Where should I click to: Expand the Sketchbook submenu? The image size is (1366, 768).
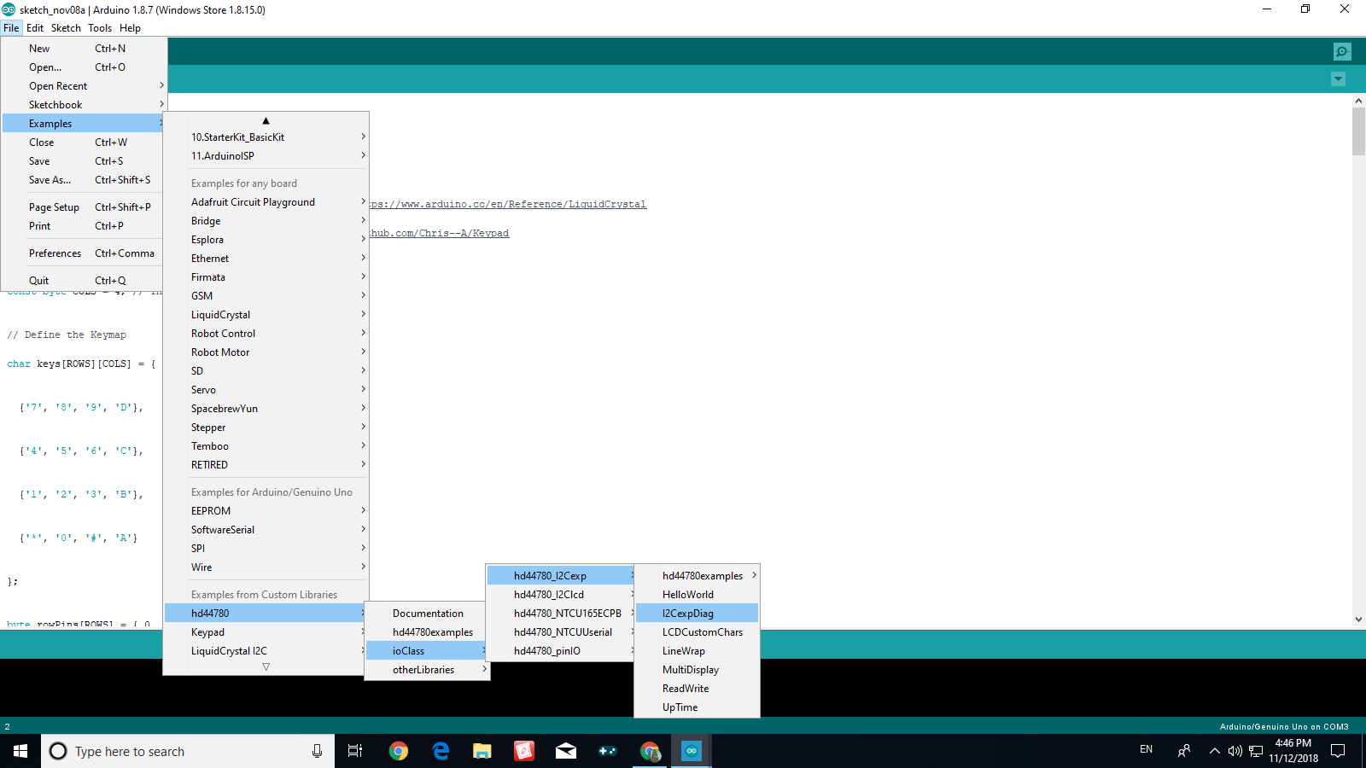pos(85,105)
